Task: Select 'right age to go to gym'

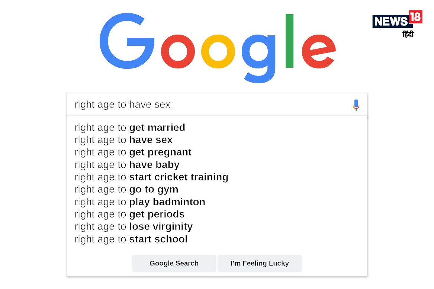Action: click(126, 189)
